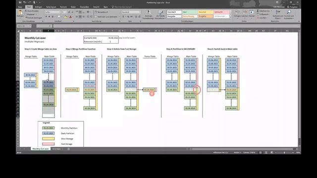The image size is (317, 178).
Task: Add a new sheet with plus icon
Action: point(68,149)
